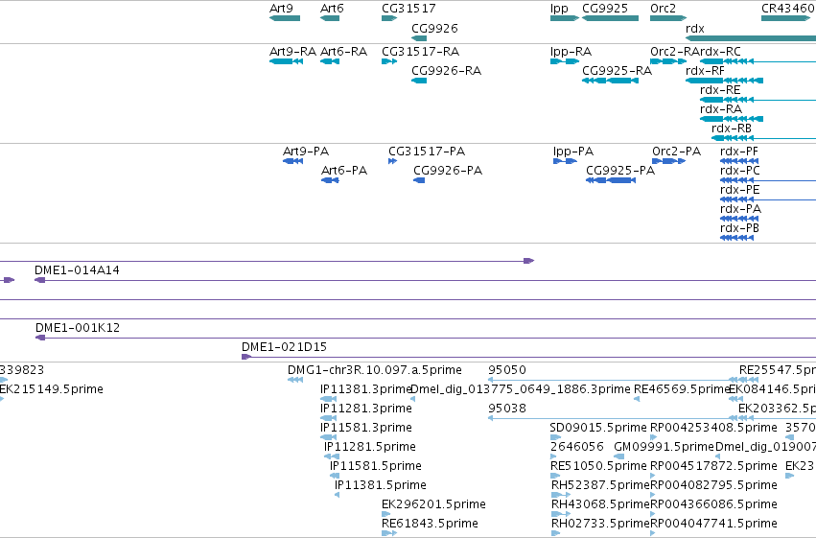Click the RP004253408.5prime EST label

pos(713,428)
